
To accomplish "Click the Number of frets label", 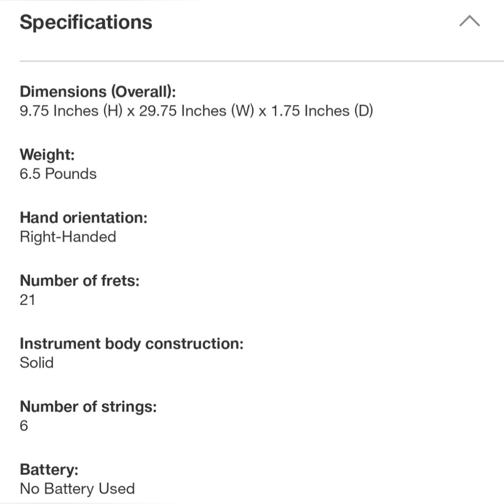I will click(x=80, y=281).
